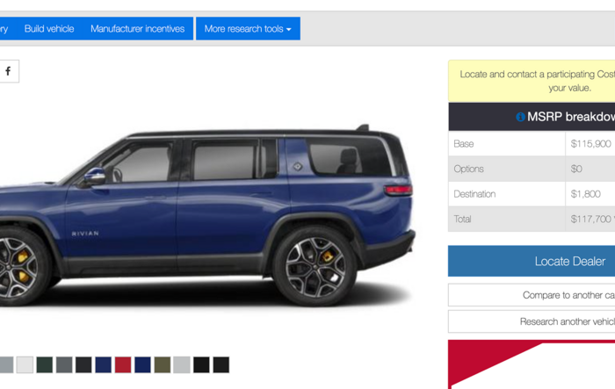
Task: Click the red banner advertisement
Action: [x=532, y=364]
